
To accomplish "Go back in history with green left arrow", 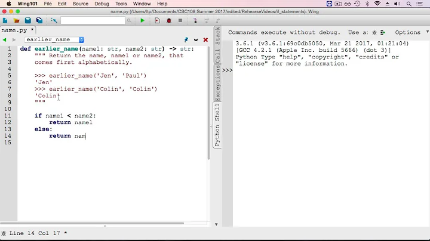I will [4, 40].
